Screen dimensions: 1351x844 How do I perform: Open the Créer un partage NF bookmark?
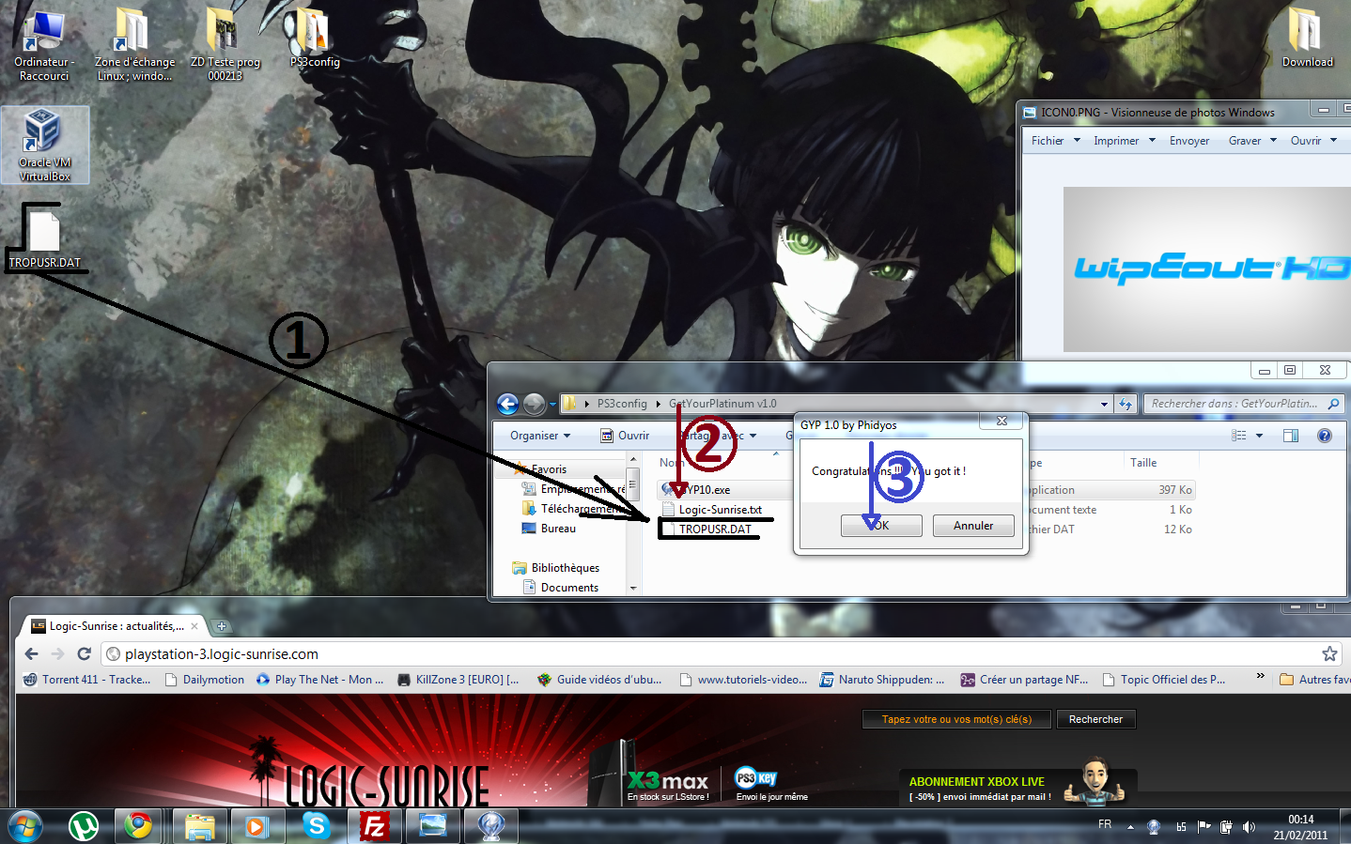point(1024,680)
